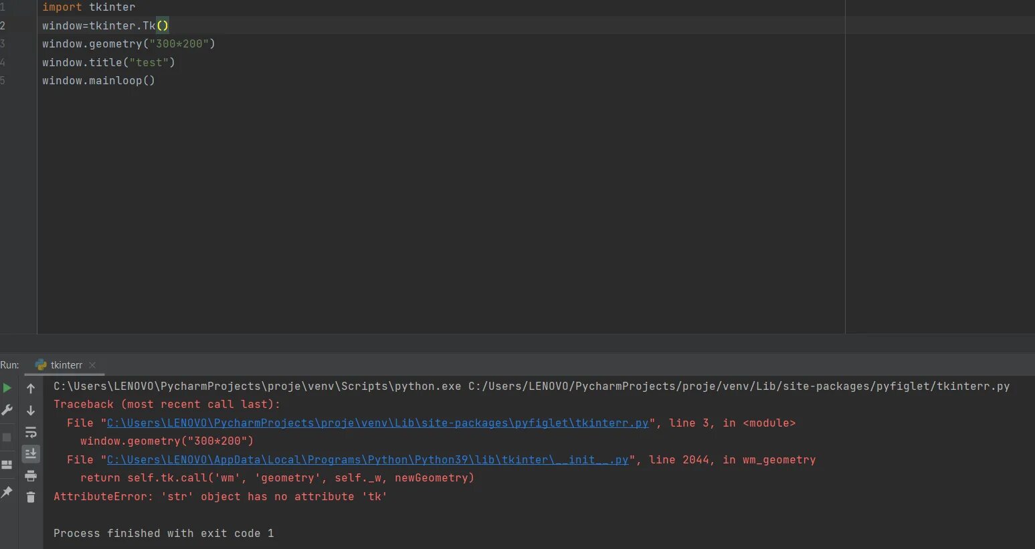Toggle soft-wrap in Run console
This screenshot has width=1035, height=549.
click(x=31, y=433)
